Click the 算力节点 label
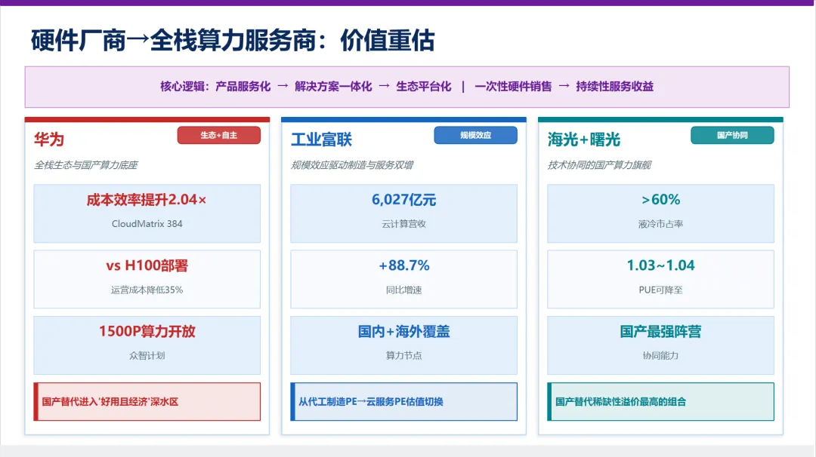Screen dimensions: 816x457 click(403, 356)
